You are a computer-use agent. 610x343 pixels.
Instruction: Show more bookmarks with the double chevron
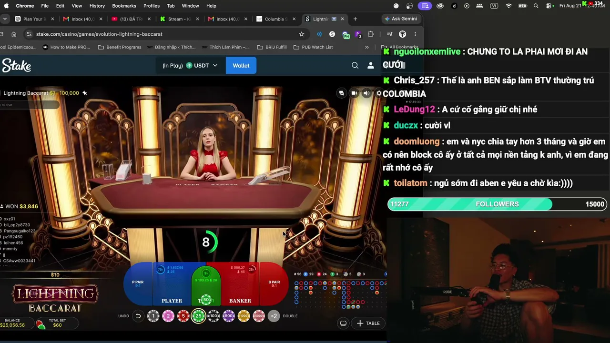(x=366, y=47)
